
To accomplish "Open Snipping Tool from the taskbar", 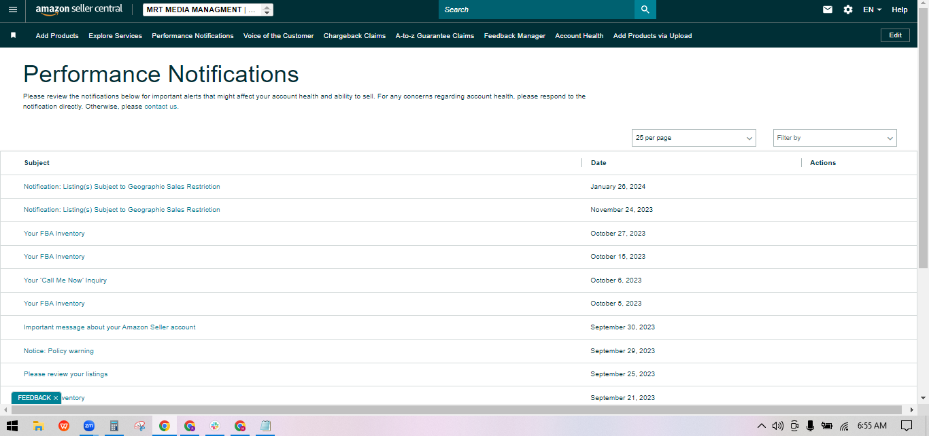I will 139,426.
